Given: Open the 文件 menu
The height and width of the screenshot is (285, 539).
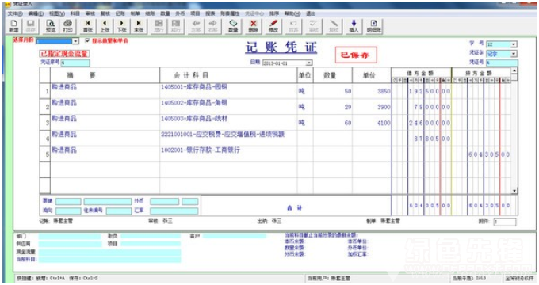Looking at the screenshot, I should 15,13.
